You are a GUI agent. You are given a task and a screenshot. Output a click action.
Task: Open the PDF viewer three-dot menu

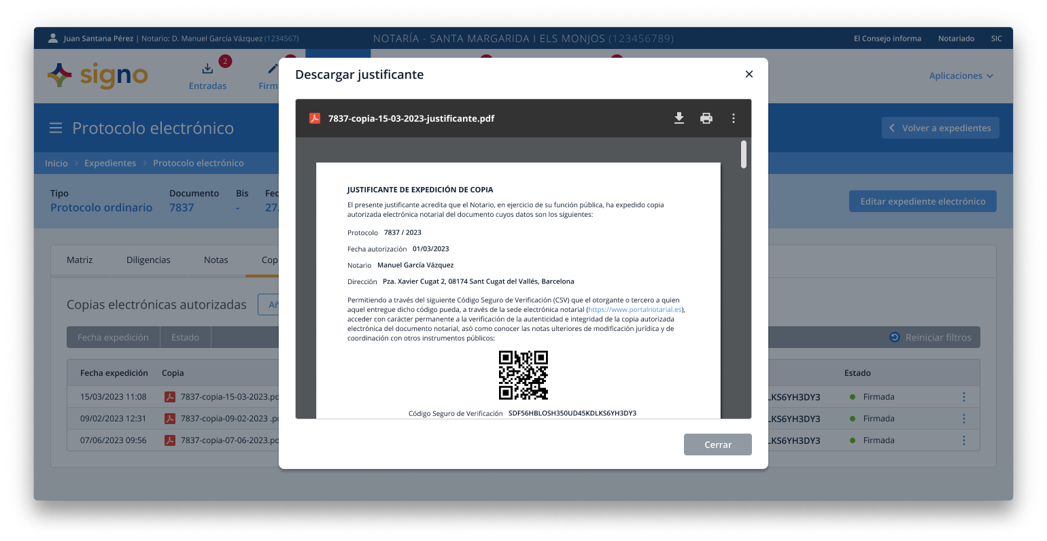(733, 118)
